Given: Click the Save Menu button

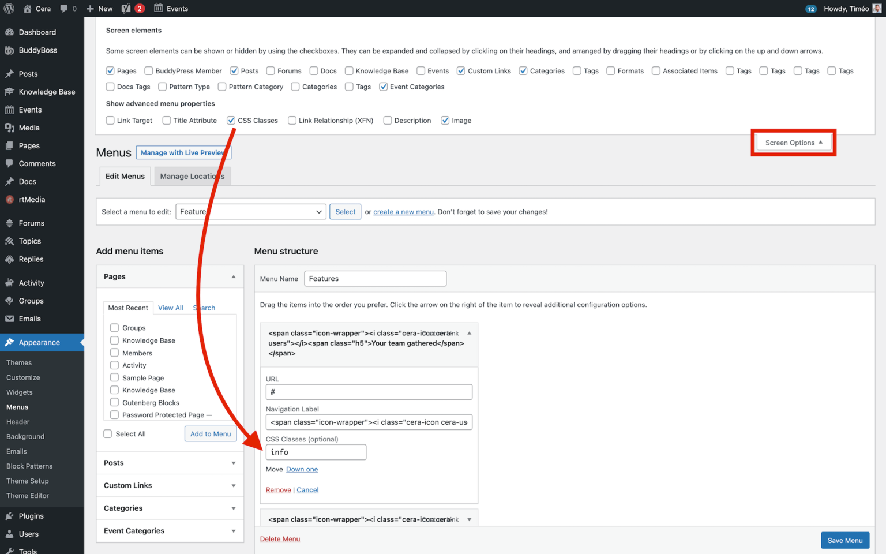Looking at the screenshot, I should [844, 540].
